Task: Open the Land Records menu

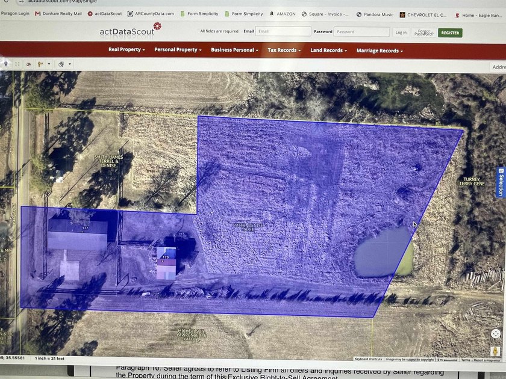Action: (328, 51)
